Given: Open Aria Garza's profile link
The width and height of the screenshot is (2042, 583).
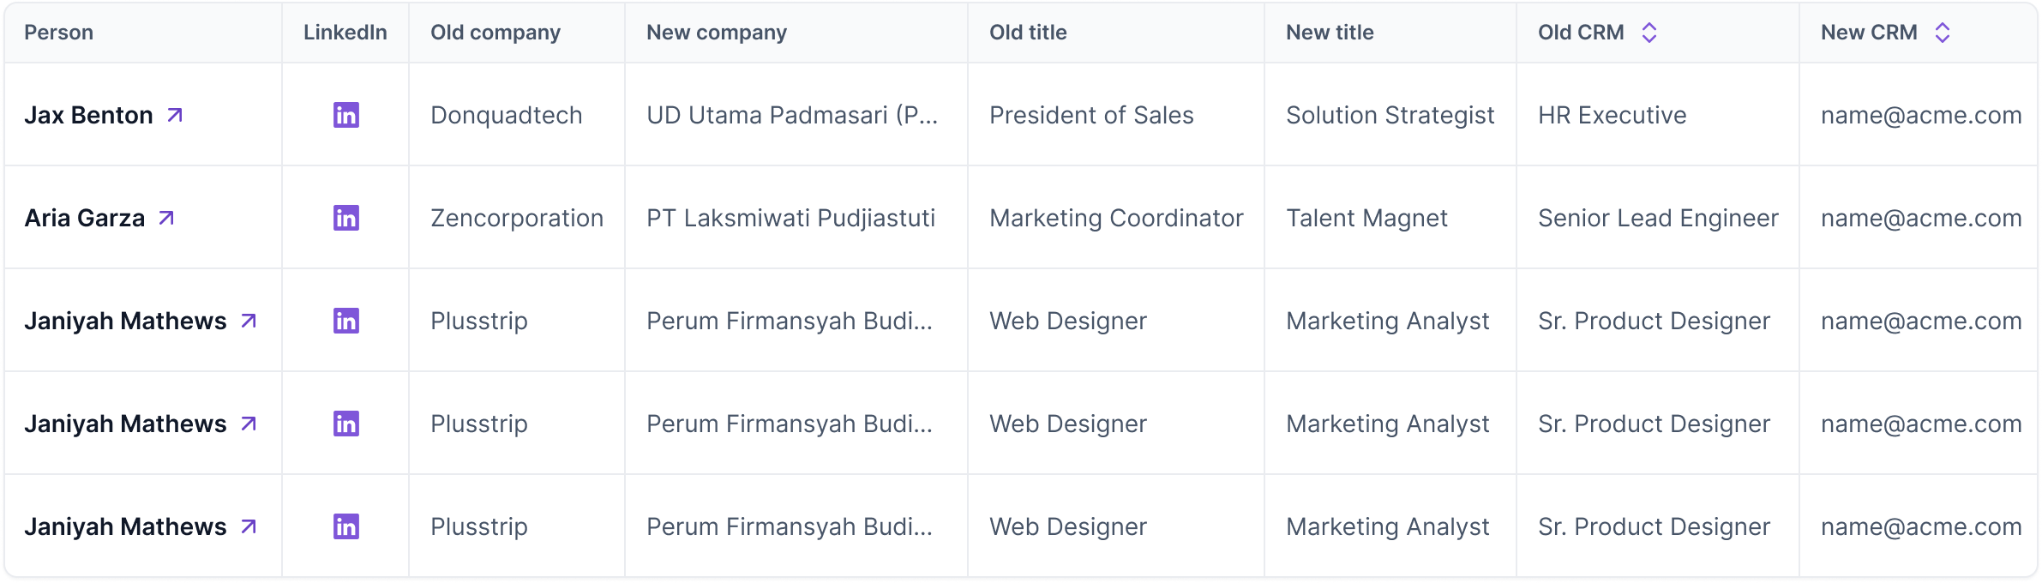Looking at the screenshot, I should pos(84,218).
